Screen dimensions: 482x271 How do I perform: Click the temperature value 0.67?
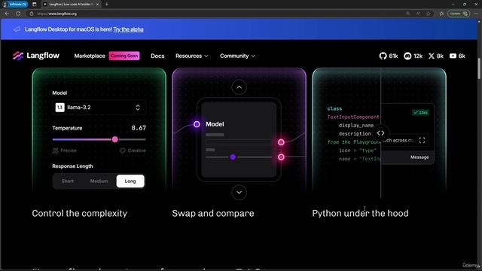point(139,128)
